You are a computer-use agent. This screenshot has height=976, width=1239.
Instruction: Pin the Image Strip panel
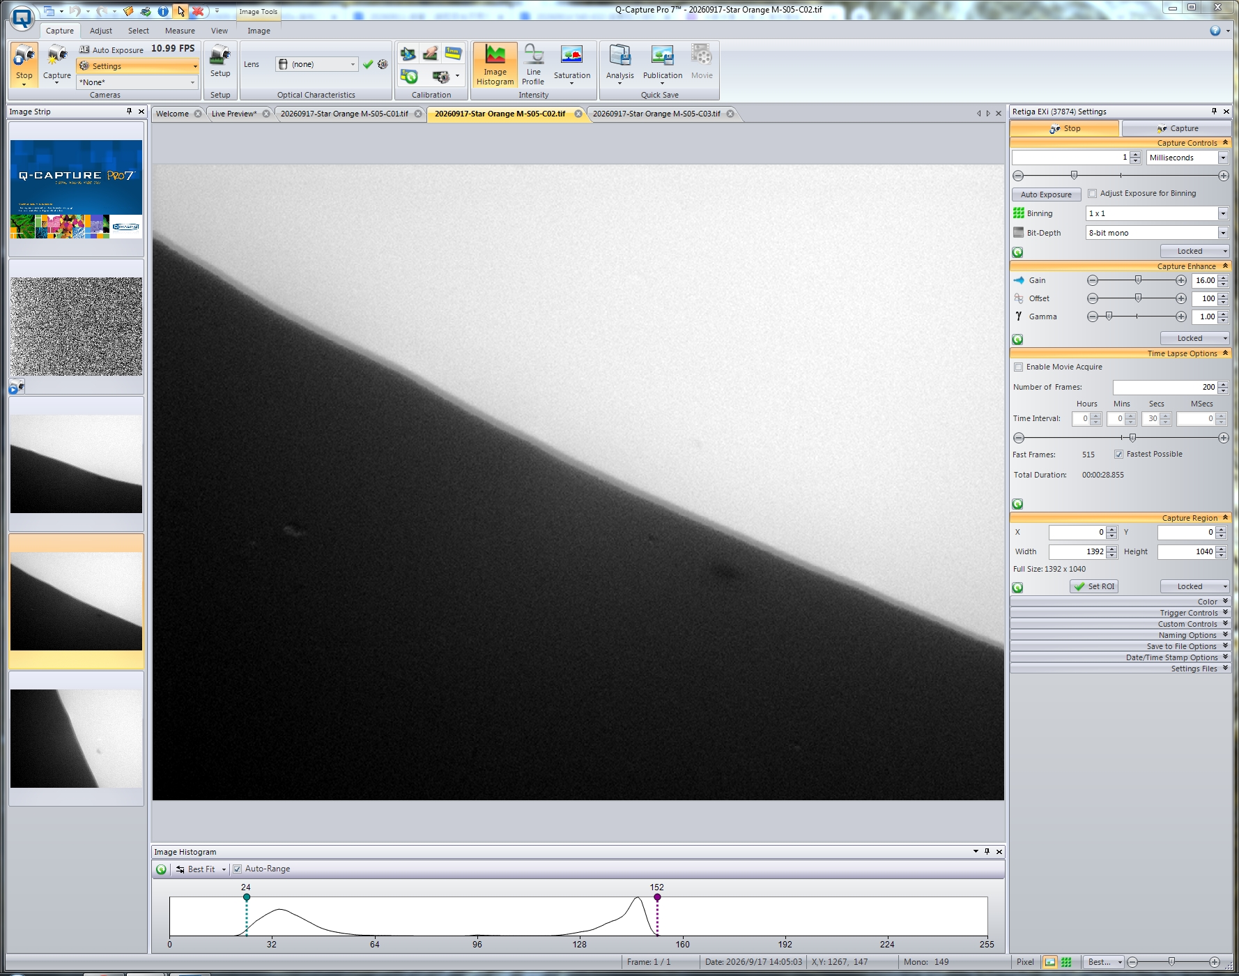129,112
